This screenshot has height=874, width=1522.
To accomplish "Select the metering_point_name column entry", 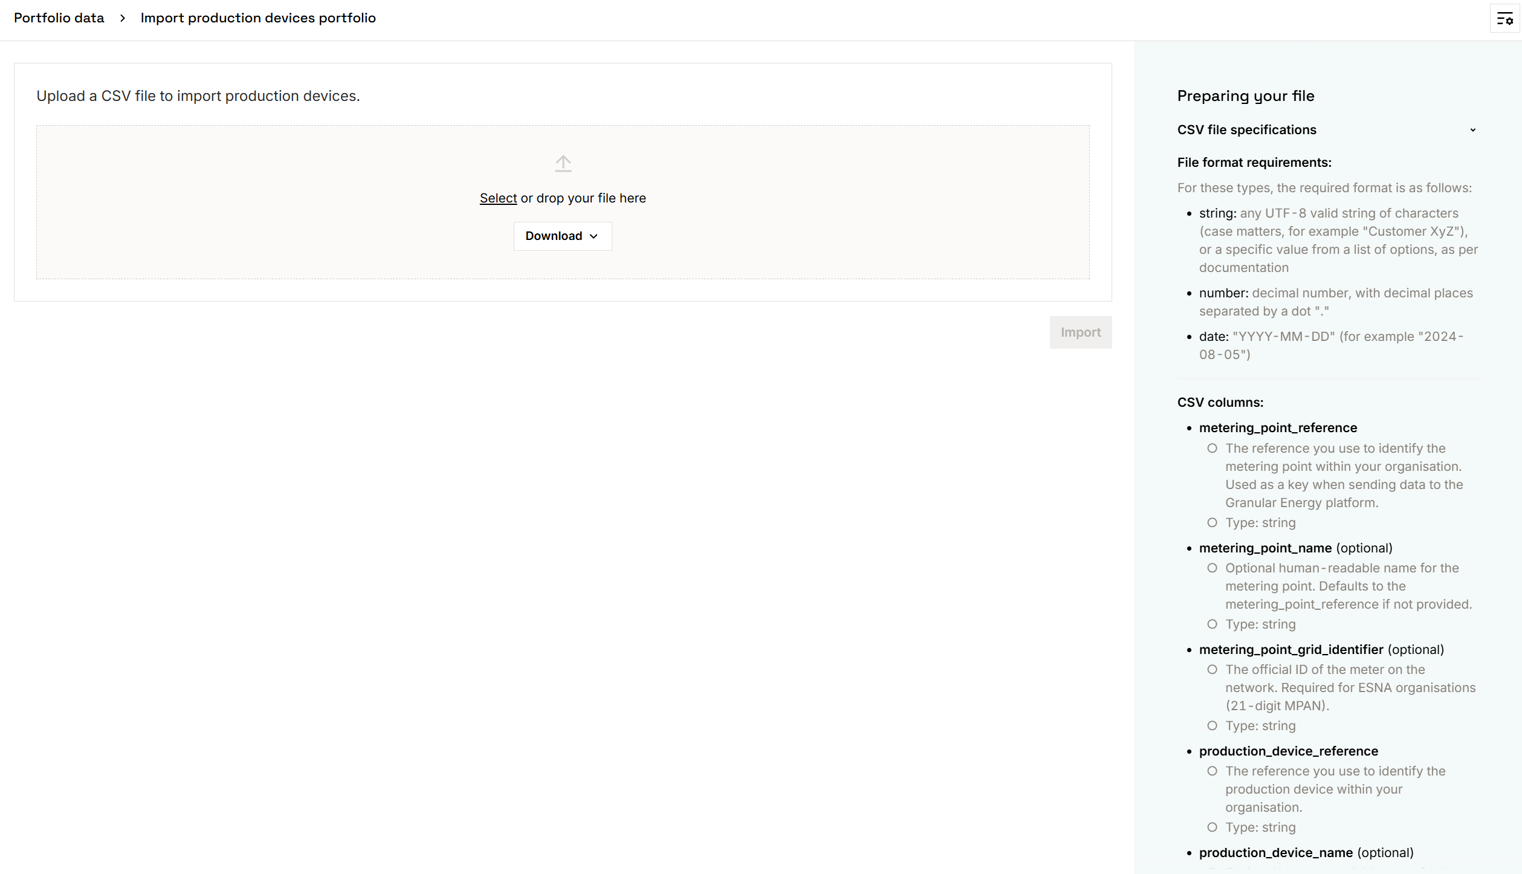I will 1265,548.
